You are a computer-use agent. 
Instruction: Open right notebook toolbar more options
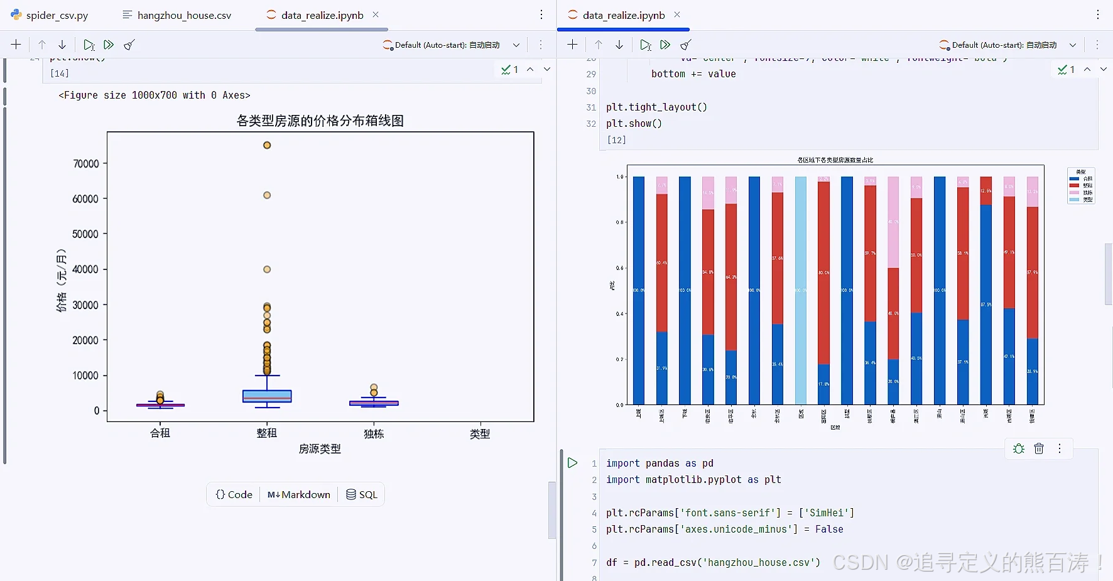pyautogui.click(x=1097, y=45)
